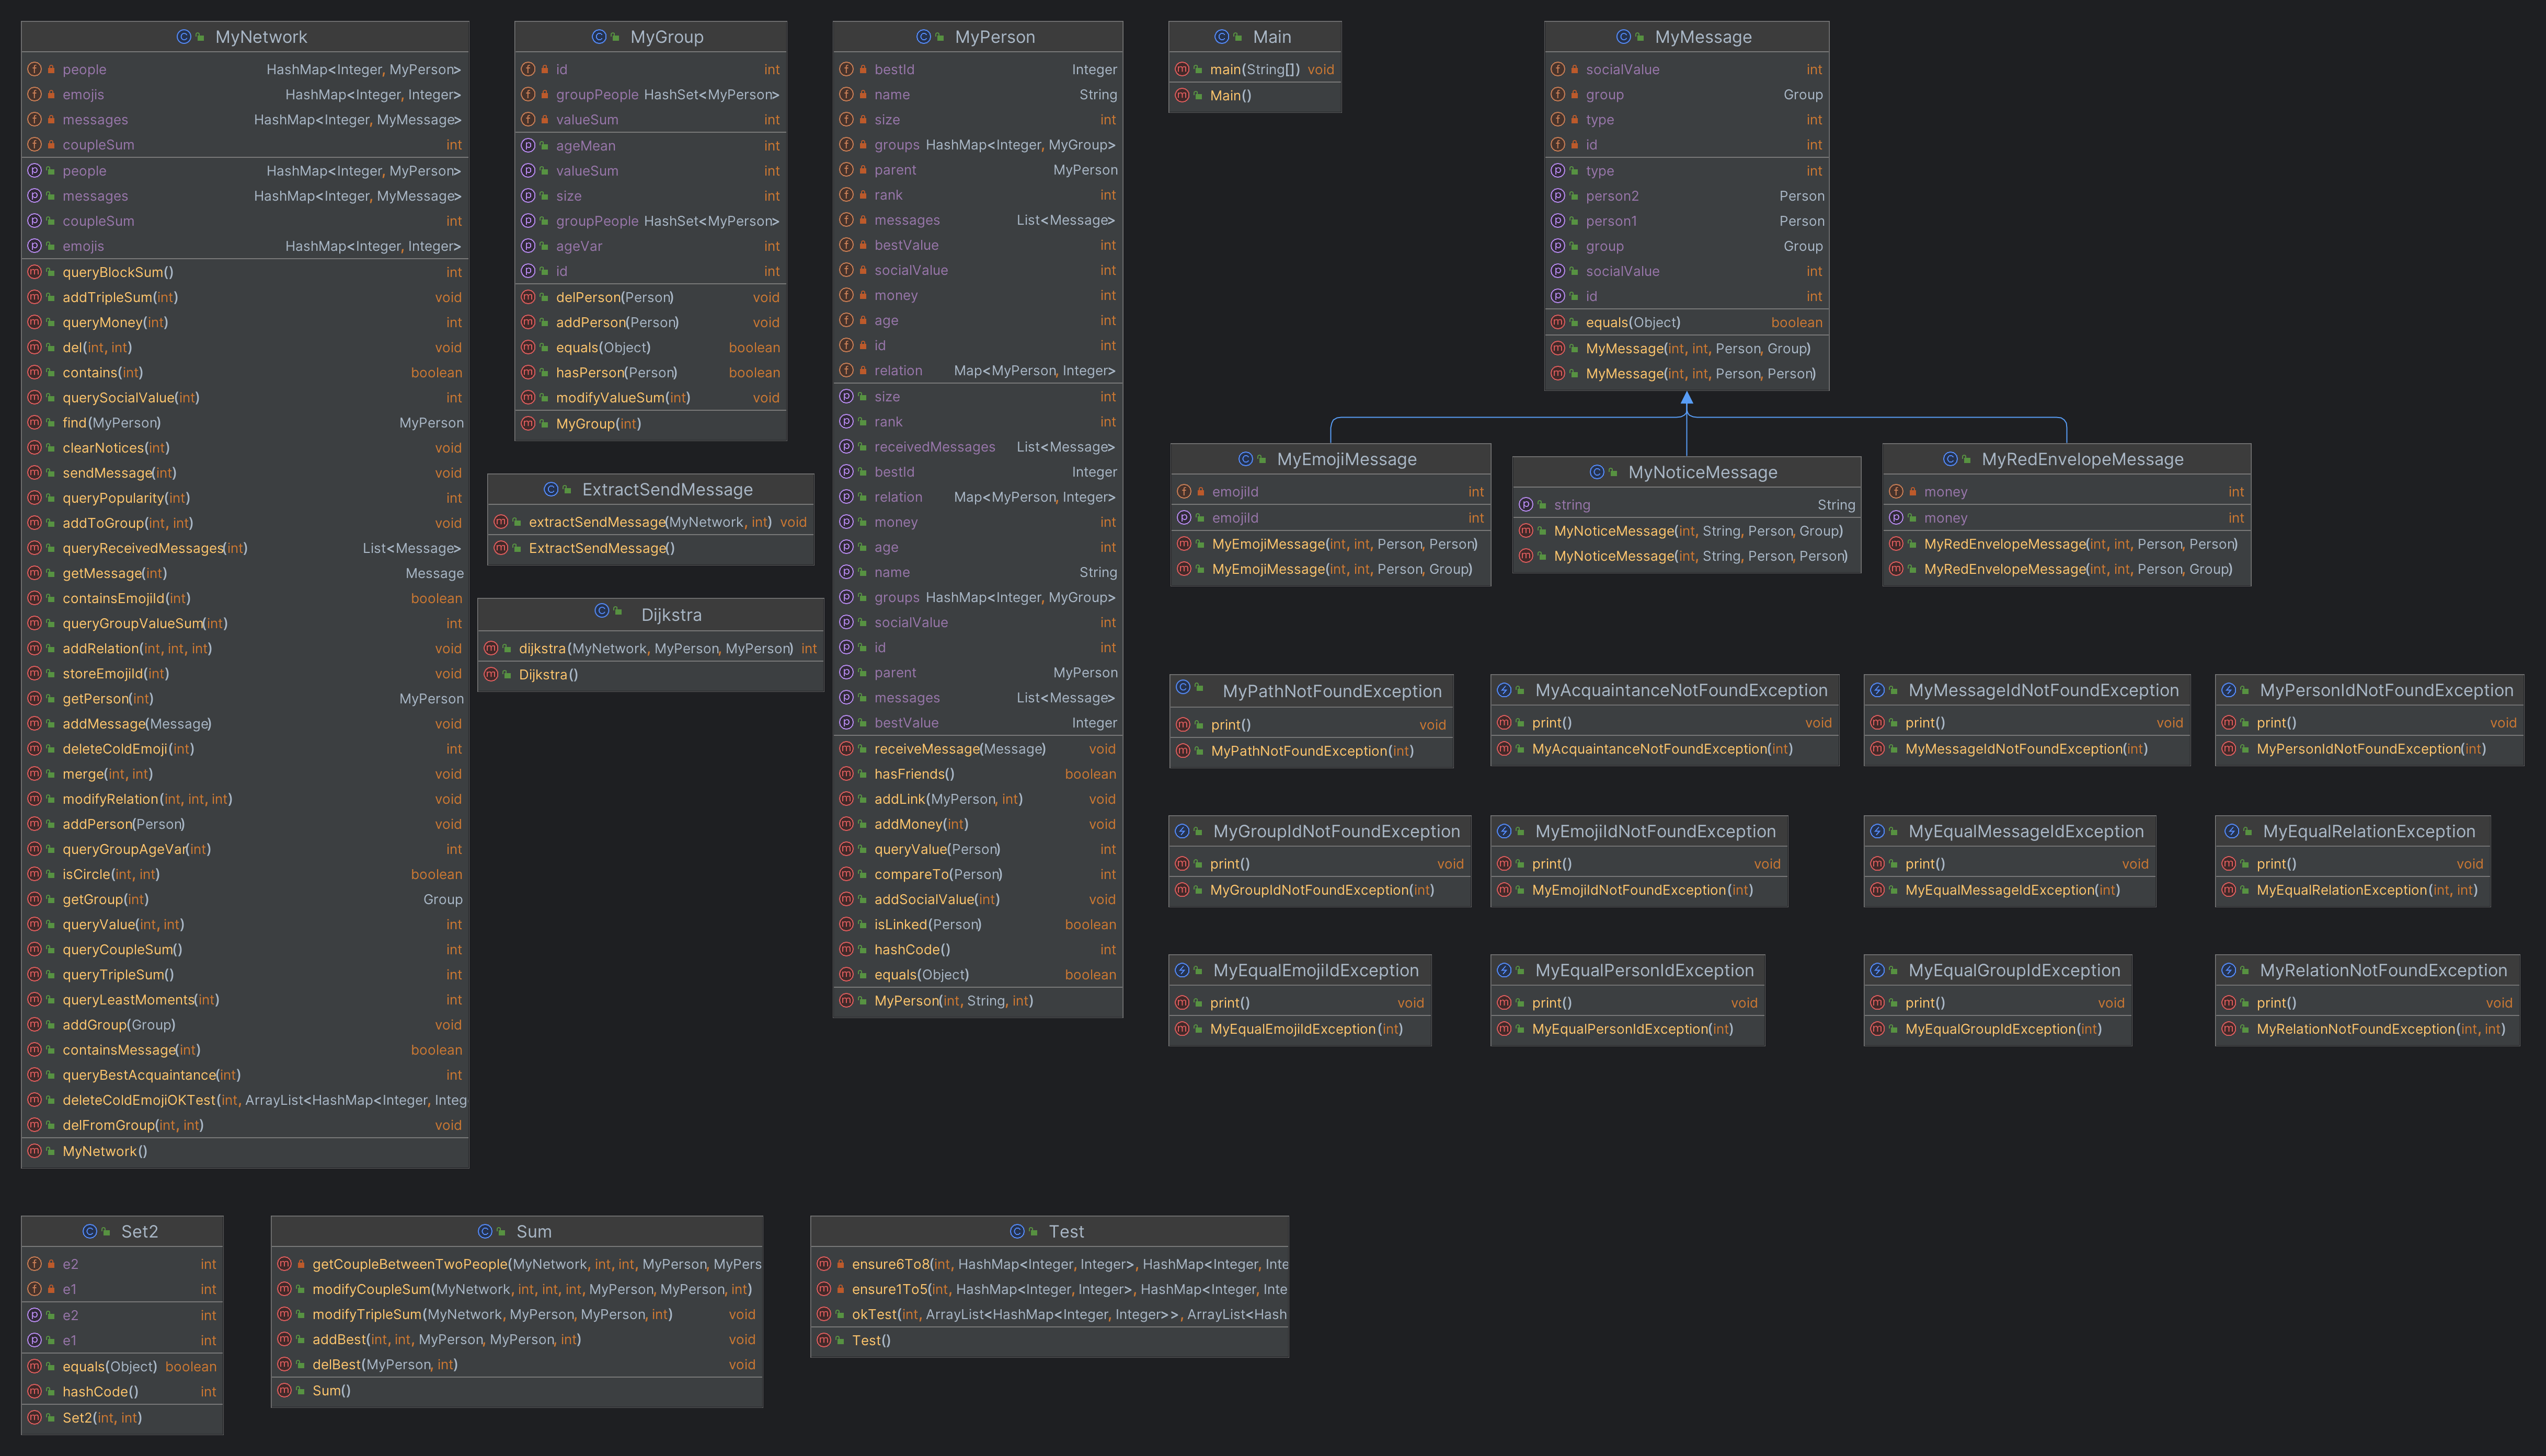
Task: Select the hashCode() method in Set2
Action: [100, 1391]
